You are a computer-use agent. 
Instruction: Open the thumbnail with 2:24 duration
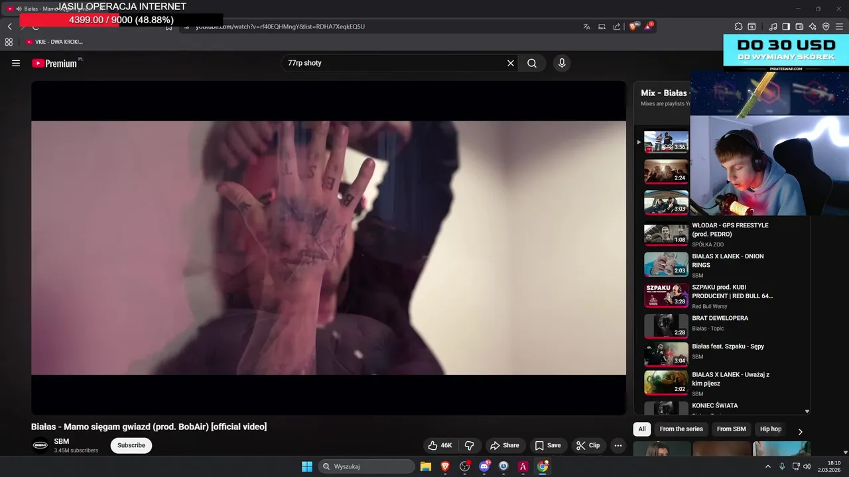[666, 172]
